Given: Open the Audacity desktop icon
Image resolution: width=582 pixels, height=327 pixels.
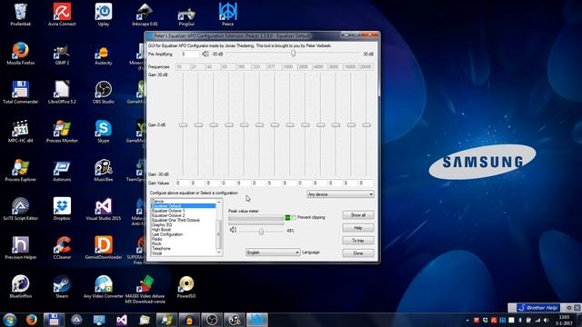Looking at the screenshot, I should tap(103, 54).
